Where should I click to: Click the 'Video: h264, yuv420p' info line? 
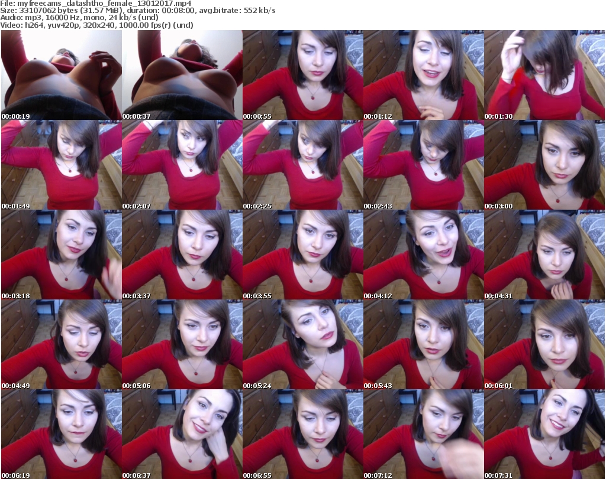96,25
